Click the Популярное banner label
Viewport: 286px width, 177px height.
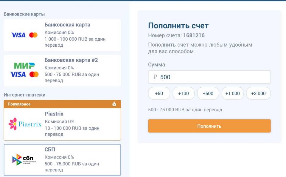coord(19,104)
